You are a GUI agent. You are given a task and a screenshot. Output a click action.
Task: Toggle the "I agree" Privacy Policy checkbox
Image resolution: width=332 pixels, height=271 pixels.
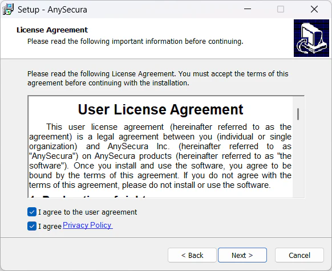pyautogui.click(x=32, y=226)
